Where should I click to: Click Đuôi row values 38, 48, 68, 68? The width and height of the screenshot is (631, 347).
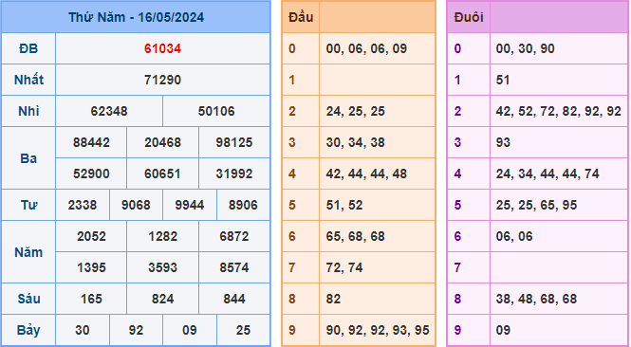(x=536, y=300)
